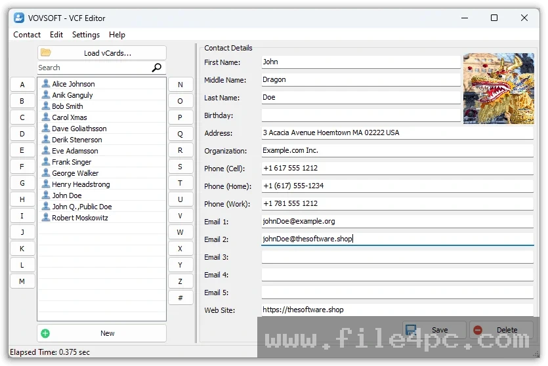Filter contacts by letter J
This screenshot has height=366, width=548.
22,232
